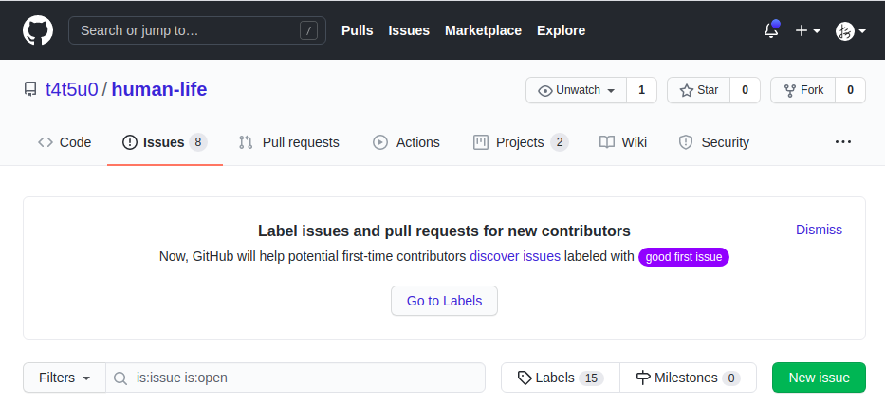Switch to the Pull requests tab
The width and height of the screenshot is (885, 406).
[x=288, y=142]
